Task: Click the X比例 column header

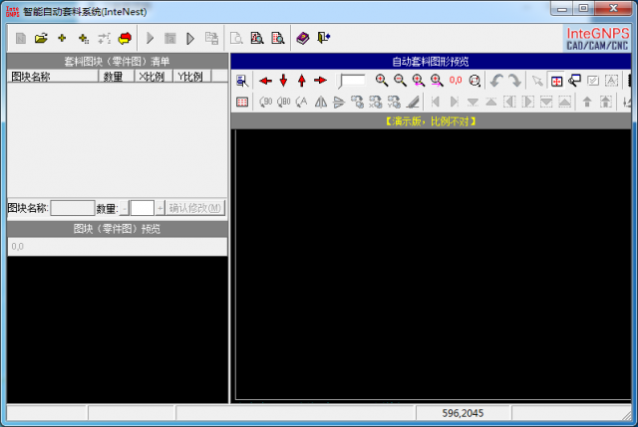Action: (x=154, y=77)
